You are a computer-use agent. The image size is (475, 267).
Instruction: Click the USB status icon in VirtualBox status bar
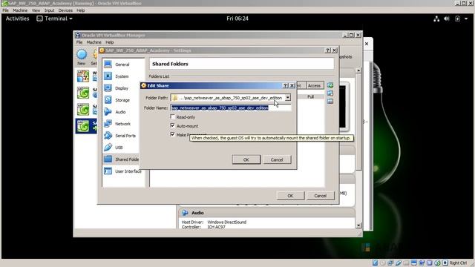point(399,263)
